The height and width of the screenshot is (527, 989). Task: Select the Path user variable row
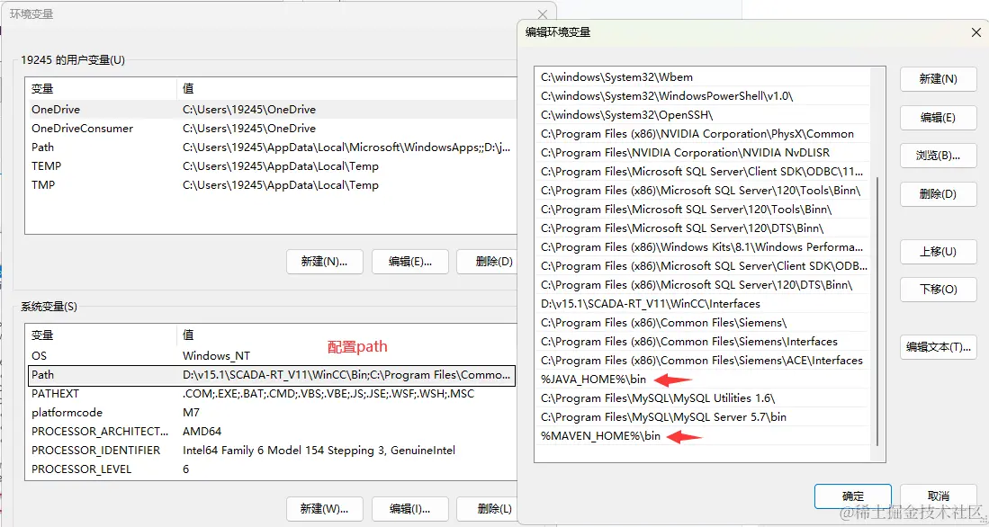(271, 147)
